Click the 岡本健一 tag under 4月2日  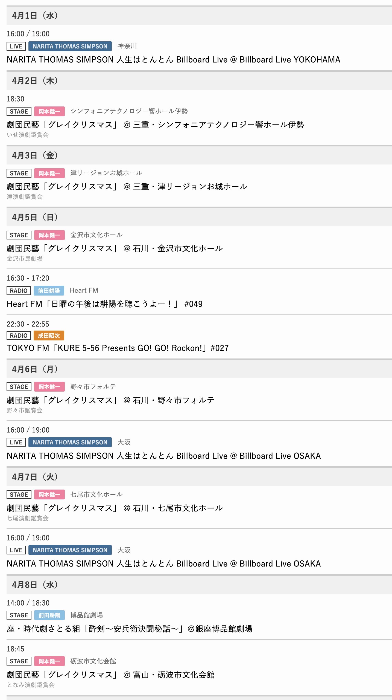49,111
